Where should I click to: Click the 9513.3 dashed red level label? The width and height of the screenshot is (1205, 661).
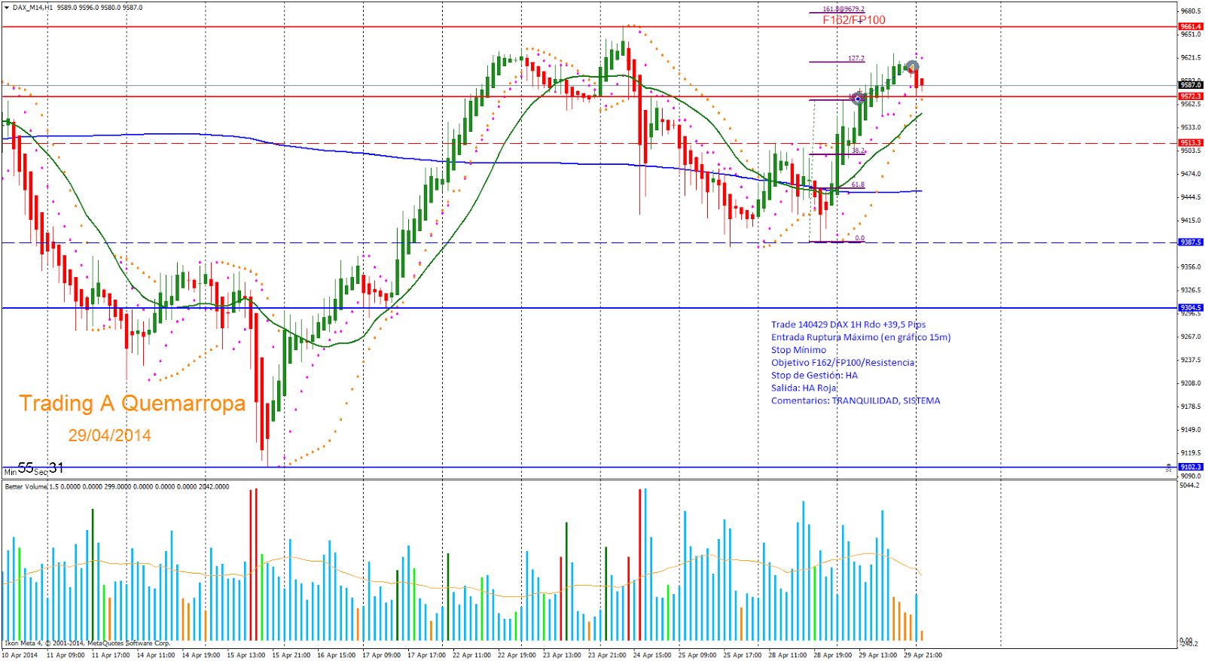1190,143
